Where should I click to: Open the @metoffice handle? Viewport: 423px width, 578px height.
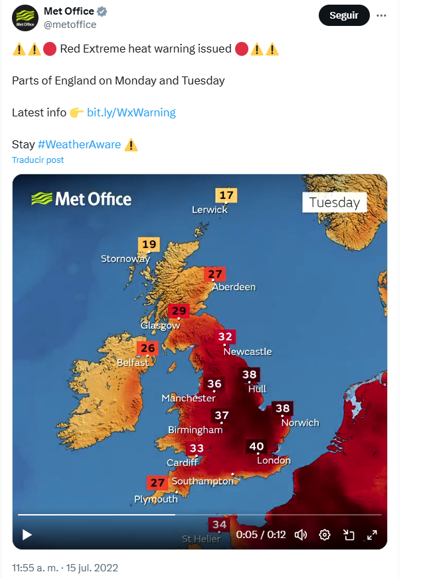click(x=70, y=25)
